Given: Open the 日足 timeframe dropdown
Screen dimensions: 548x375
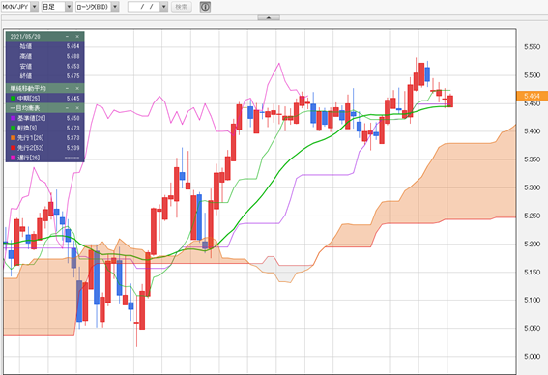Looking at the screenshot, I should click(57, 7).
